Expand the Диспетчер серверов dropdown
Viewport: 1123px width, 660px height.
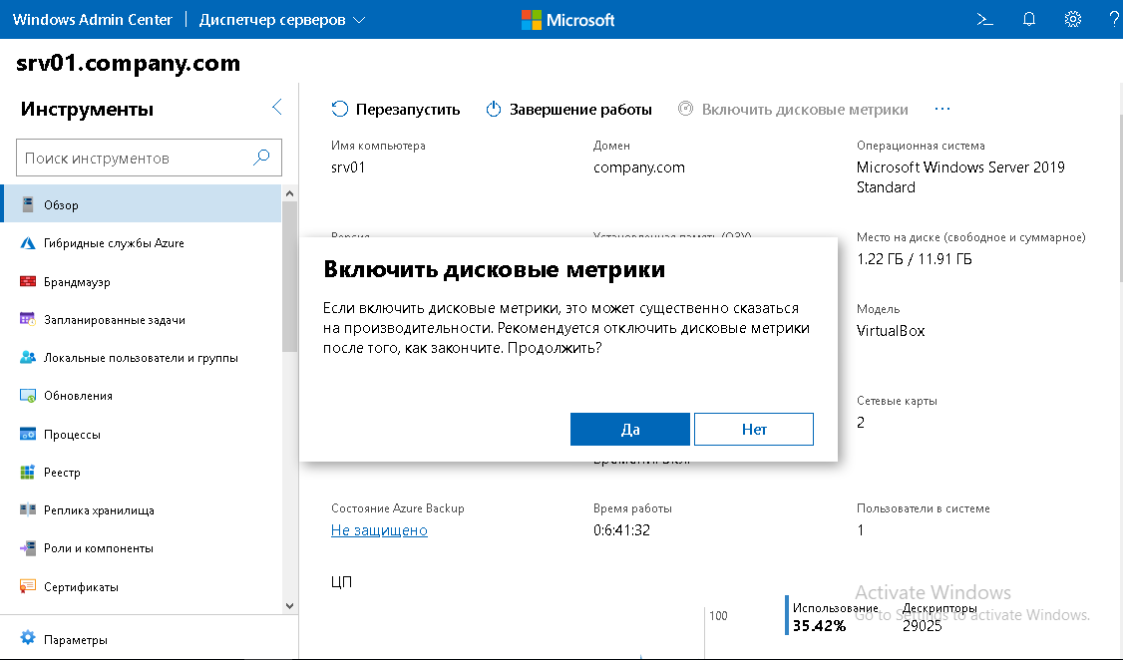(361, 18)
